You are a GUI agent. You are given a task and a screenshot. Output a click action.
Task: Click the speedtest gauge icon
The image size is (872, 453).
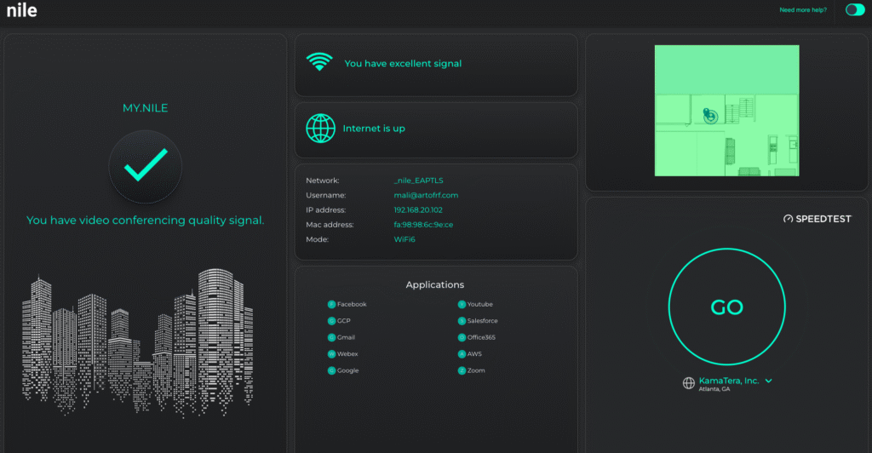click(788, 219)
